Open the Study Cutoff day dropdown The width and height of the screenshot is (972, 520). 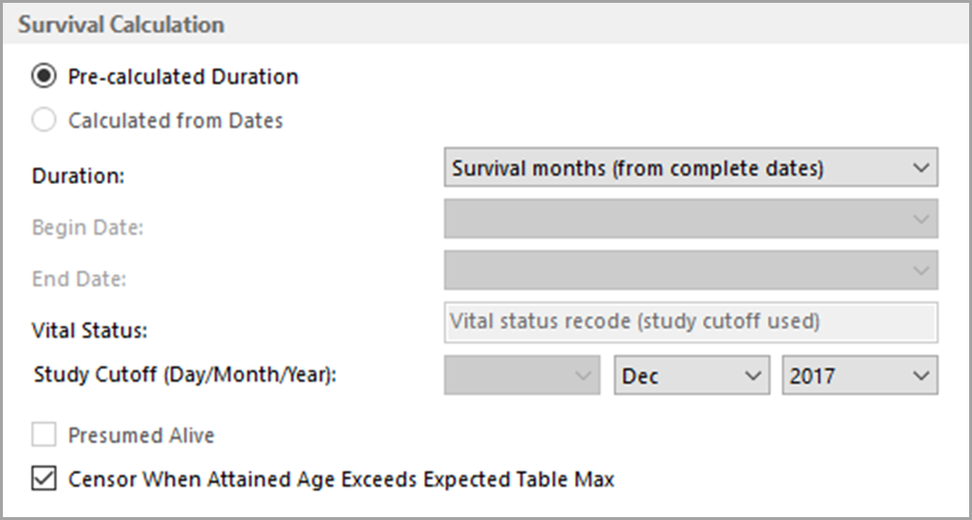coord(521,376)
